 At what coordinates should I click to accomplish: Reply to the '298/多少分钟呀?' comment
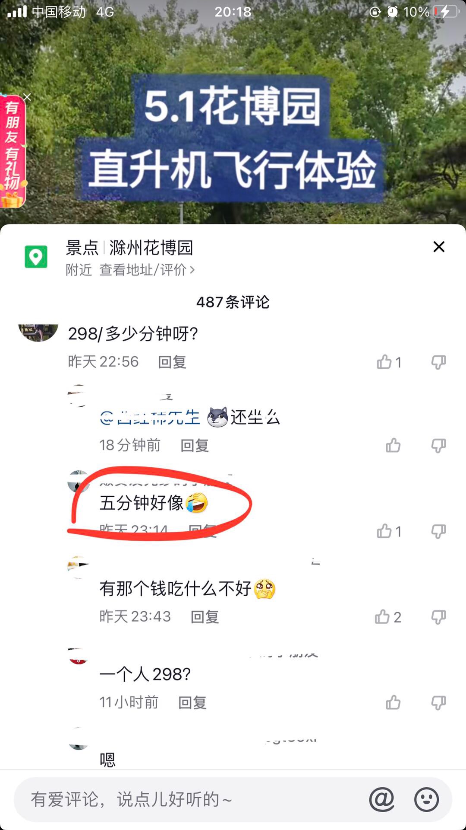pyautogui.click(x=172, y=362)
